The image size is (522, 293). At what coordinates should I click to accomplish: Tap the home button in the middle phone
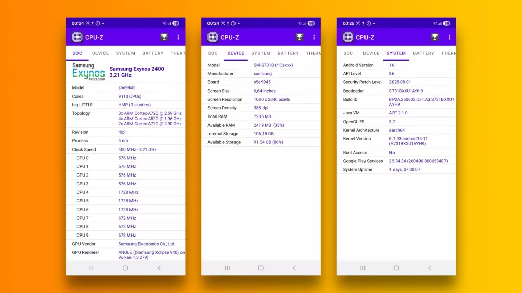coord(260,268)
